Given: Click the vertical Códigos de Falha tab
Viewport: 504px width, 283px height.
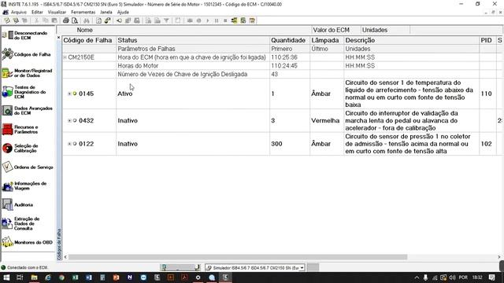Looking at the screenshot, I should pyautogui.click(x=59, y=244).
